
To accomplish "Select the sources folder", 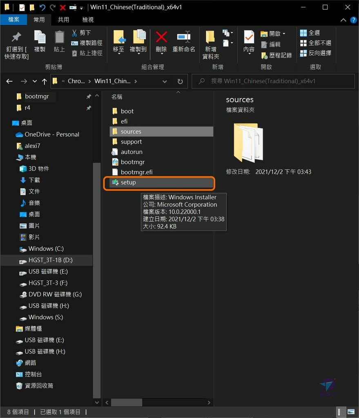I will [x=161, y=132].
